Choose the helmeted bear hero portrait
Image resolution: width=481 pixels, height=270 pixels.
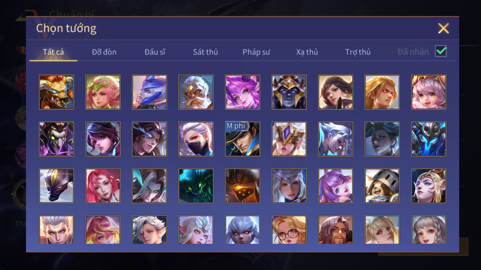tap(382, 186)
